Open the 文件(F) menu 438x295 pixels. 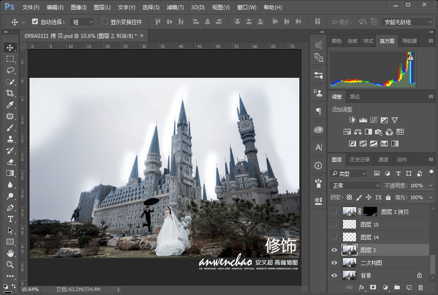pyautogui.click(x=31, y=7)
